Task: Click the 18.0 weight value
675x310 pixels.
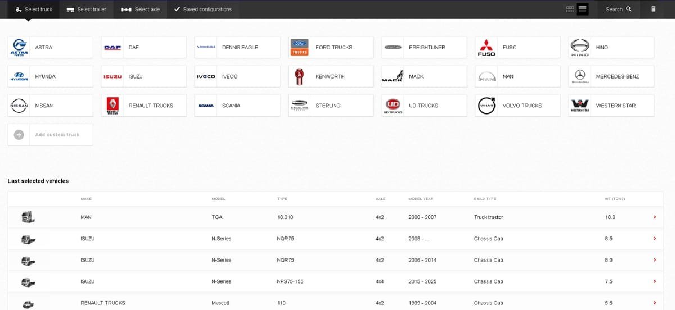Action: pos(610,217)
